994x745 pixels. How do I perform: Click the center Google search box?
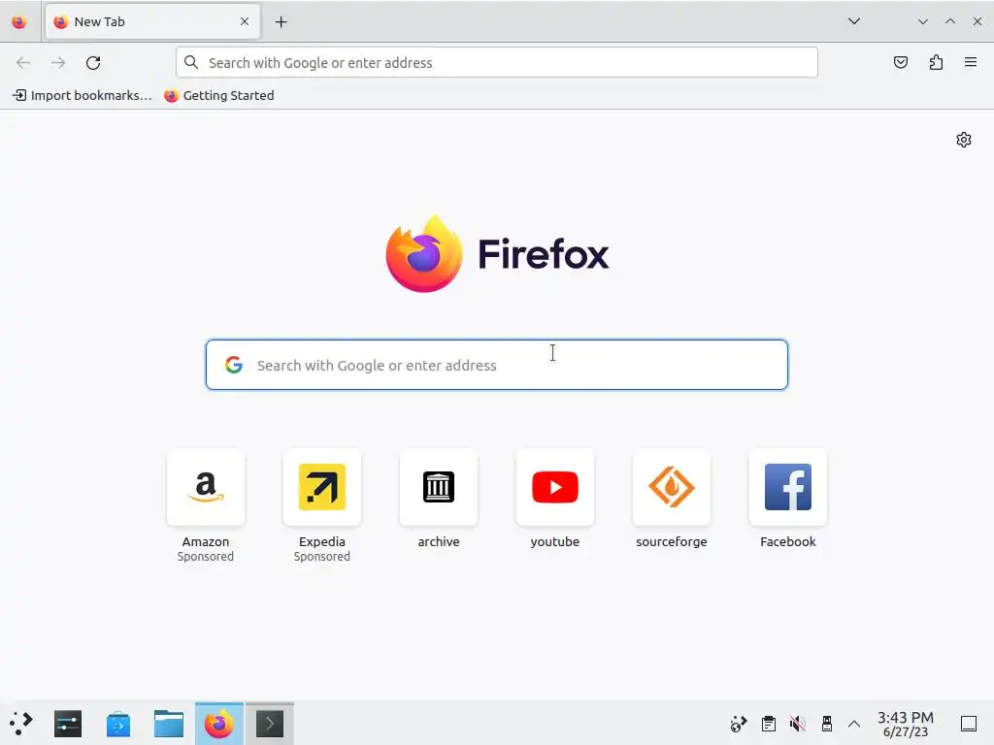(496, 365)
